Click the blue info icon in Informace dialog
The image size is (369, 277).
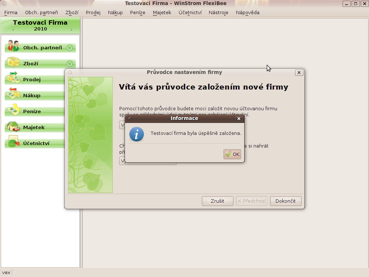[x=137, y=134]
